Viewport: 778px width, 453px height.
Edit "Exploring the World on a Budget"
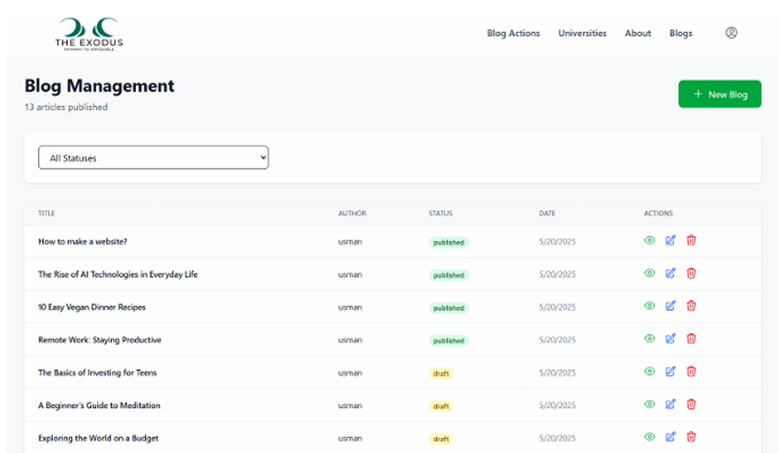(670, 436)
